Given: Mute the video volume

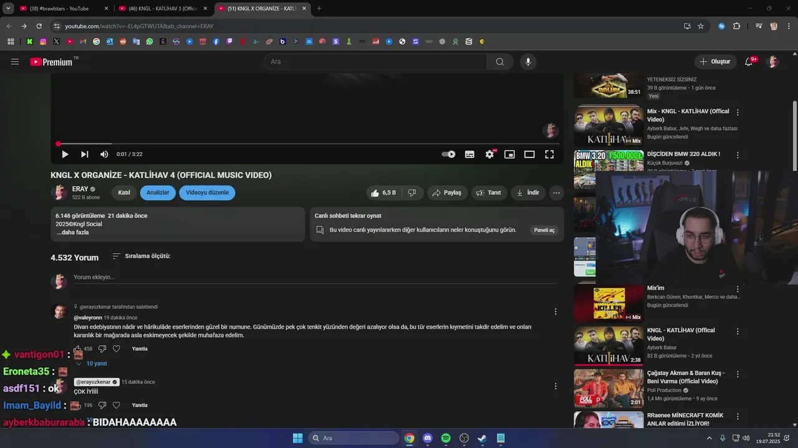Looking at the screenshot, I should coord(104,154).
